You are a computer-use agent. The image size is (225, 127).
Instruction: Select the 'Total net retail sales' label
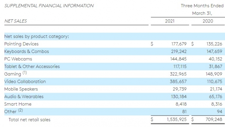[29, 120]
